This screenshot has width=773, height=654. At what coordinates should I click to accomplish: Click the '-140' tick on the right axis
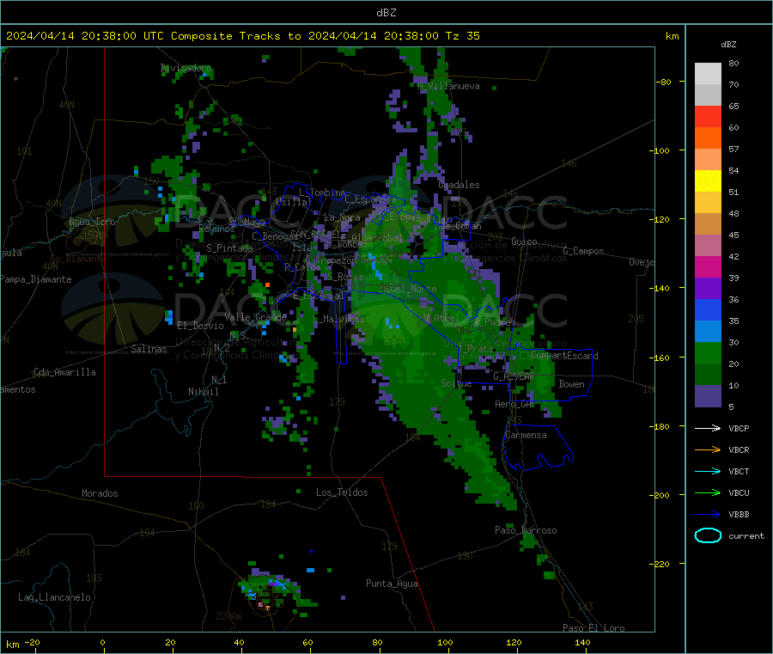[x=659, y=288]
